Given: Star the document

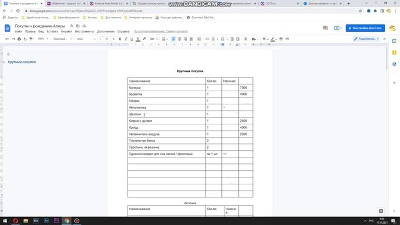Looking at the screenshot, I should (x=72, y=26).
